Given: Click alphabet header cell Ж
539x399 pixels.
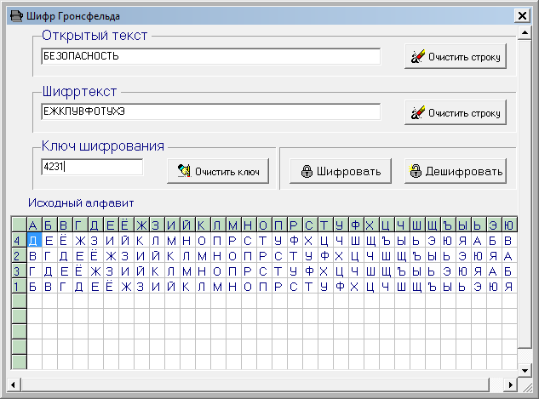Looking at the screenshot, I should pos(141,225).
